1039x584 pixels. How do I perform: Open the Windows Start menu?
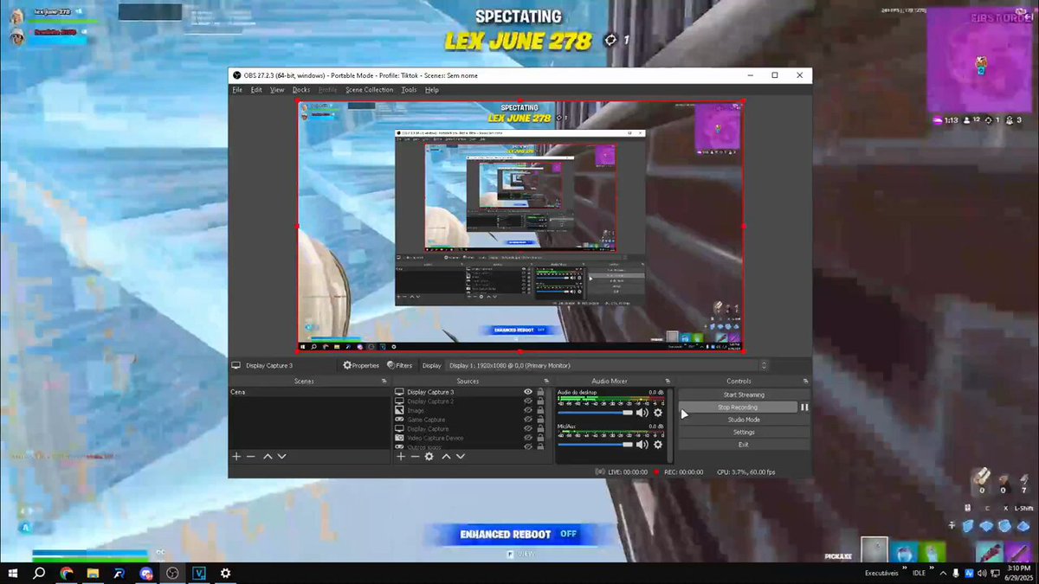point(13,573)
